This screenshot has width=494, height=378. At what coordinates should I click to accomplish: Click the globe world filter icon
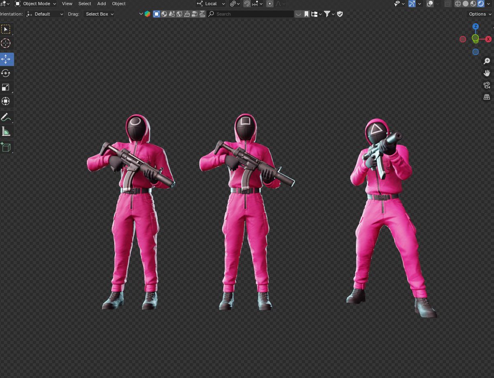click(x=179, y=14)
